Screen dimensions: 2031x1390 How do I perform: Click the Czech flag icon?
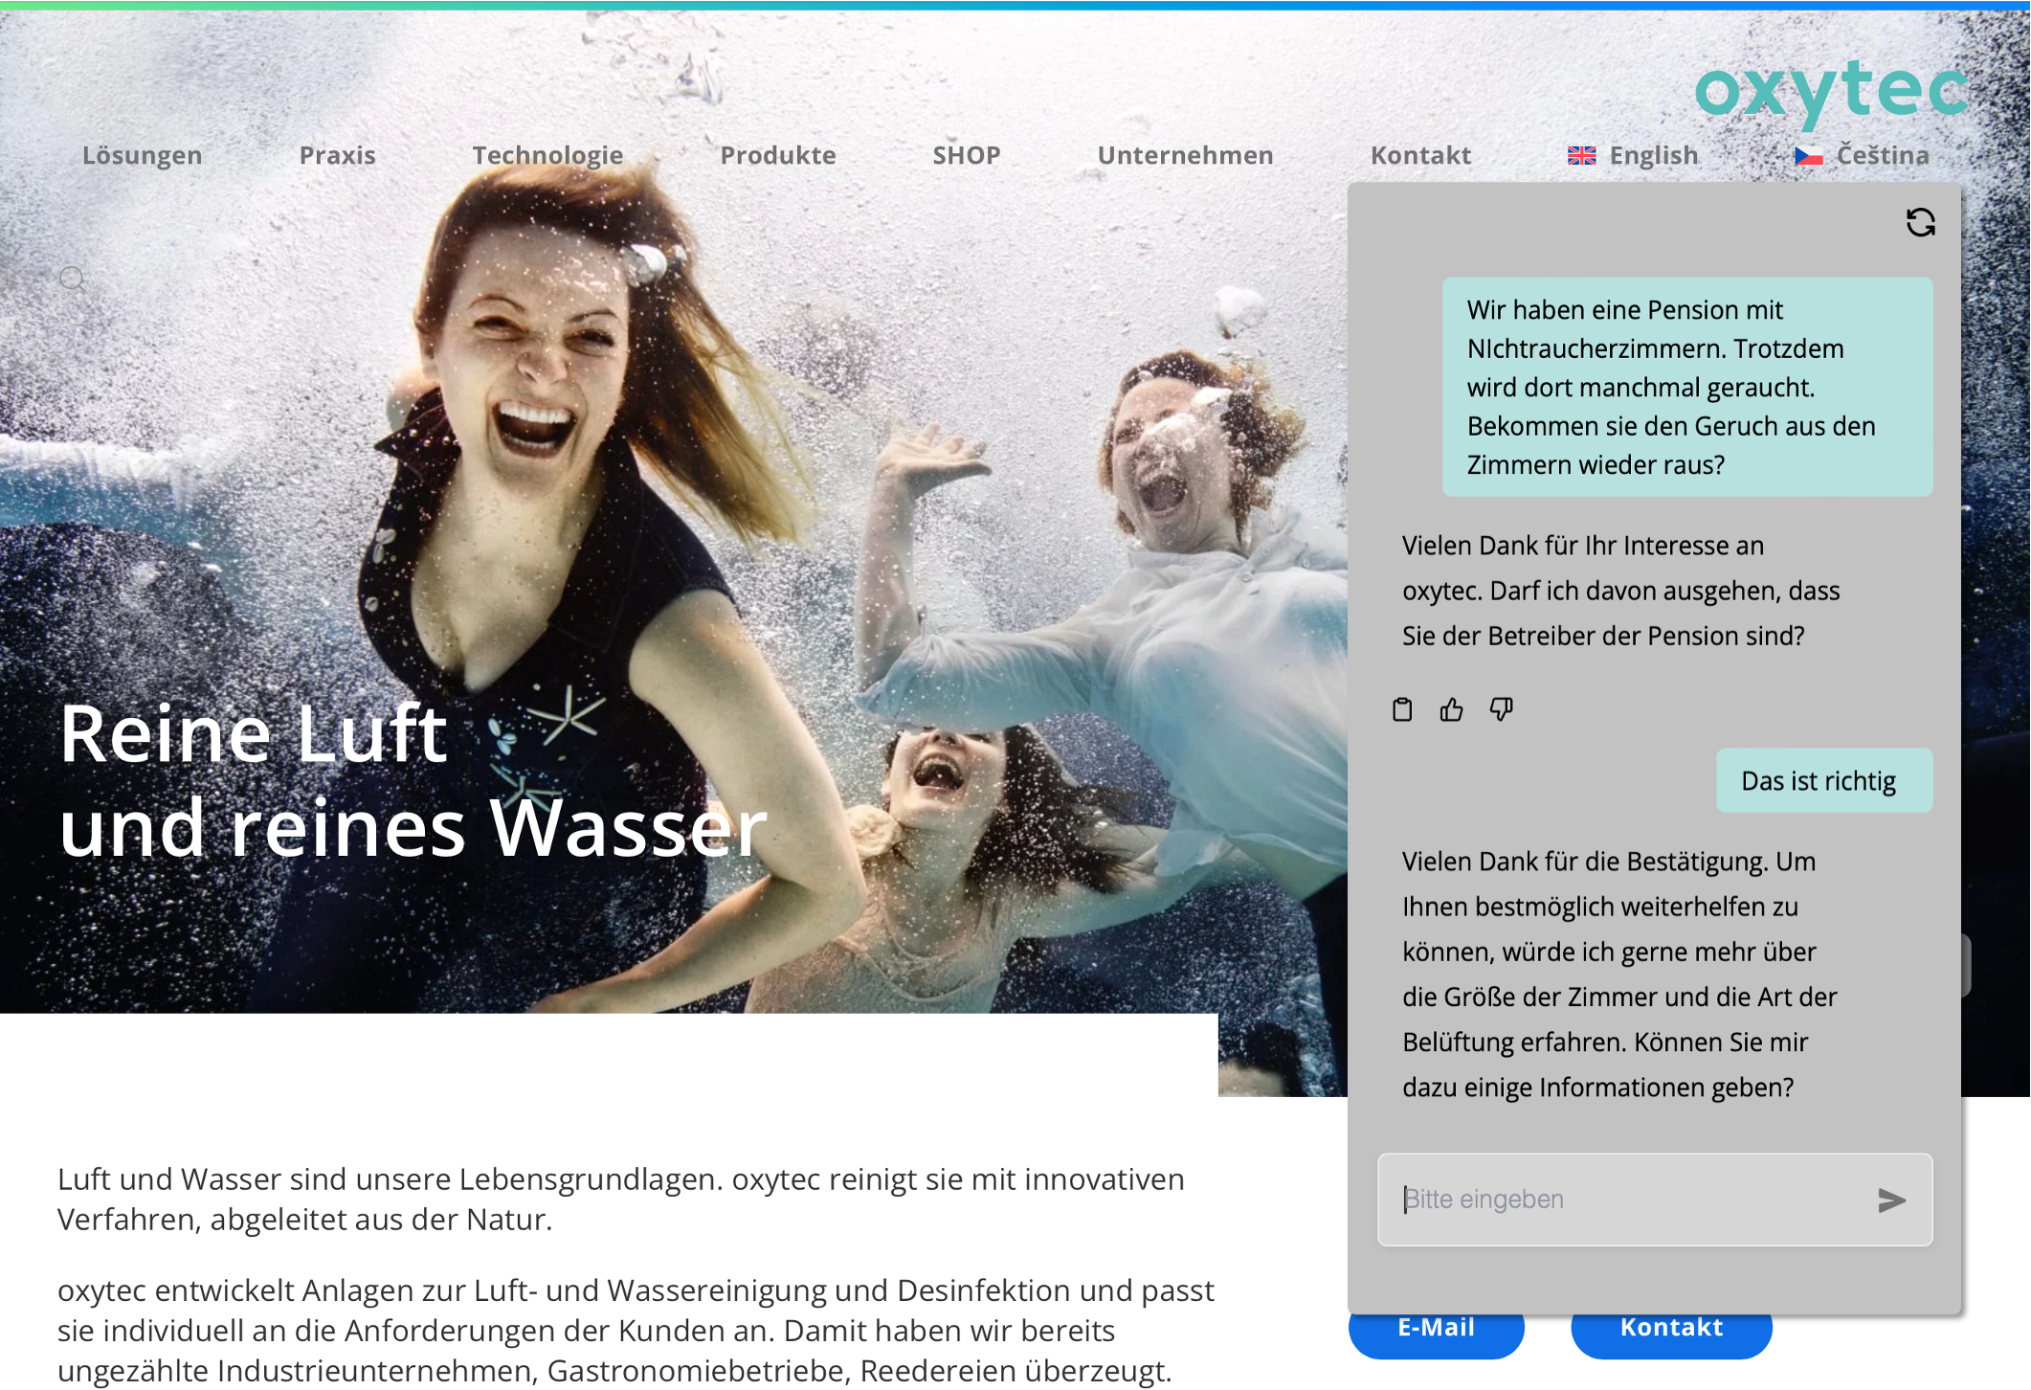tap(1808, 155)
